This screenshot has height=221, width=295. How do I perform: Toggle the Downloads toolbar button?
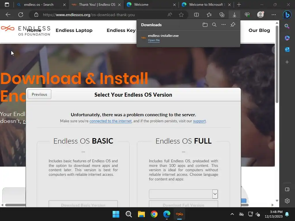[x=235, y=15]
